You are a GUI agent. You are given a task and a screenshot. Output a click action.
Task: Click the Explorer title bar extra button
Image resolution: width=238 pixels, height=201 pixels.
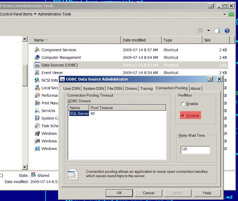coord(211,6)
